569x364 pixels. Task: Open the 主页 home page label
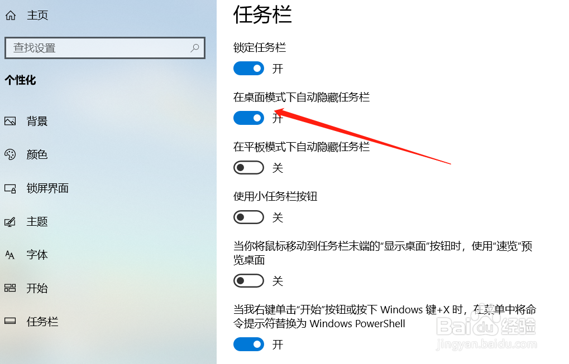point(37,15)
